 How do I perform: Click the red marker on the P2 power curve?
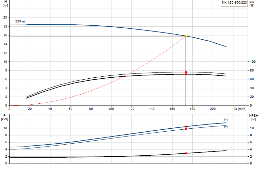tap(186, 129)
